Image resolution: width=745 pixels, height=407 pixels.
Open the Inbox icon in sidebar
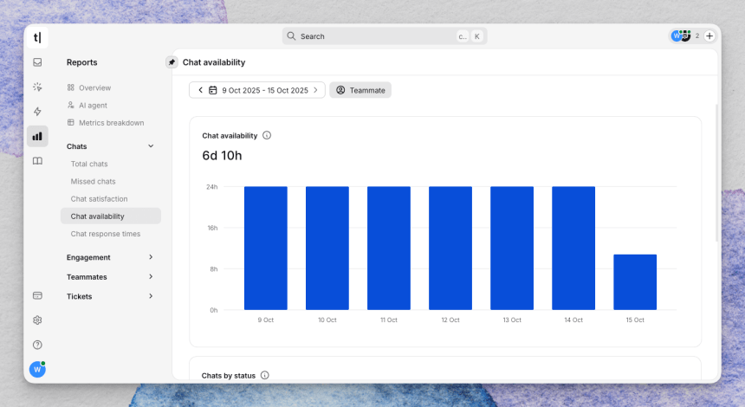(x=37, y=62)
